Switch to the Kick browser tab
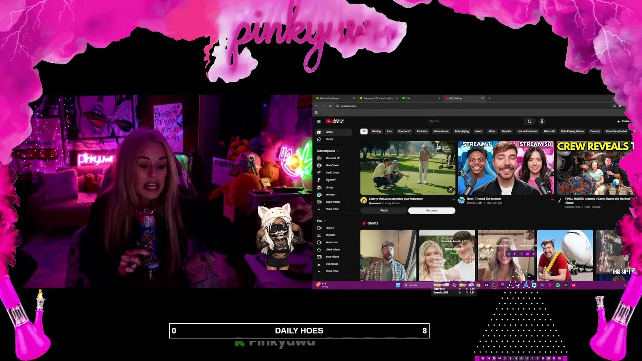The height and width of the screenshot is (361, 642). pos(420,98)
